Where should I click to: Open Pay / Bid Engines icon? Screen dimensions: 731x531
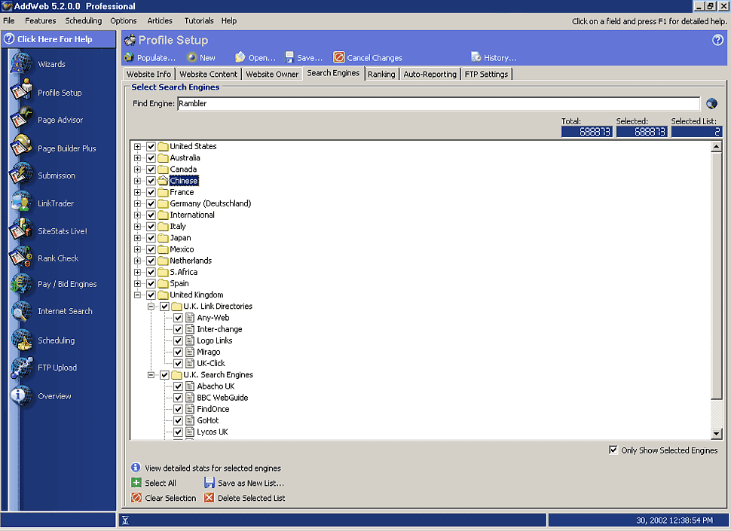(x=21, y=284)
